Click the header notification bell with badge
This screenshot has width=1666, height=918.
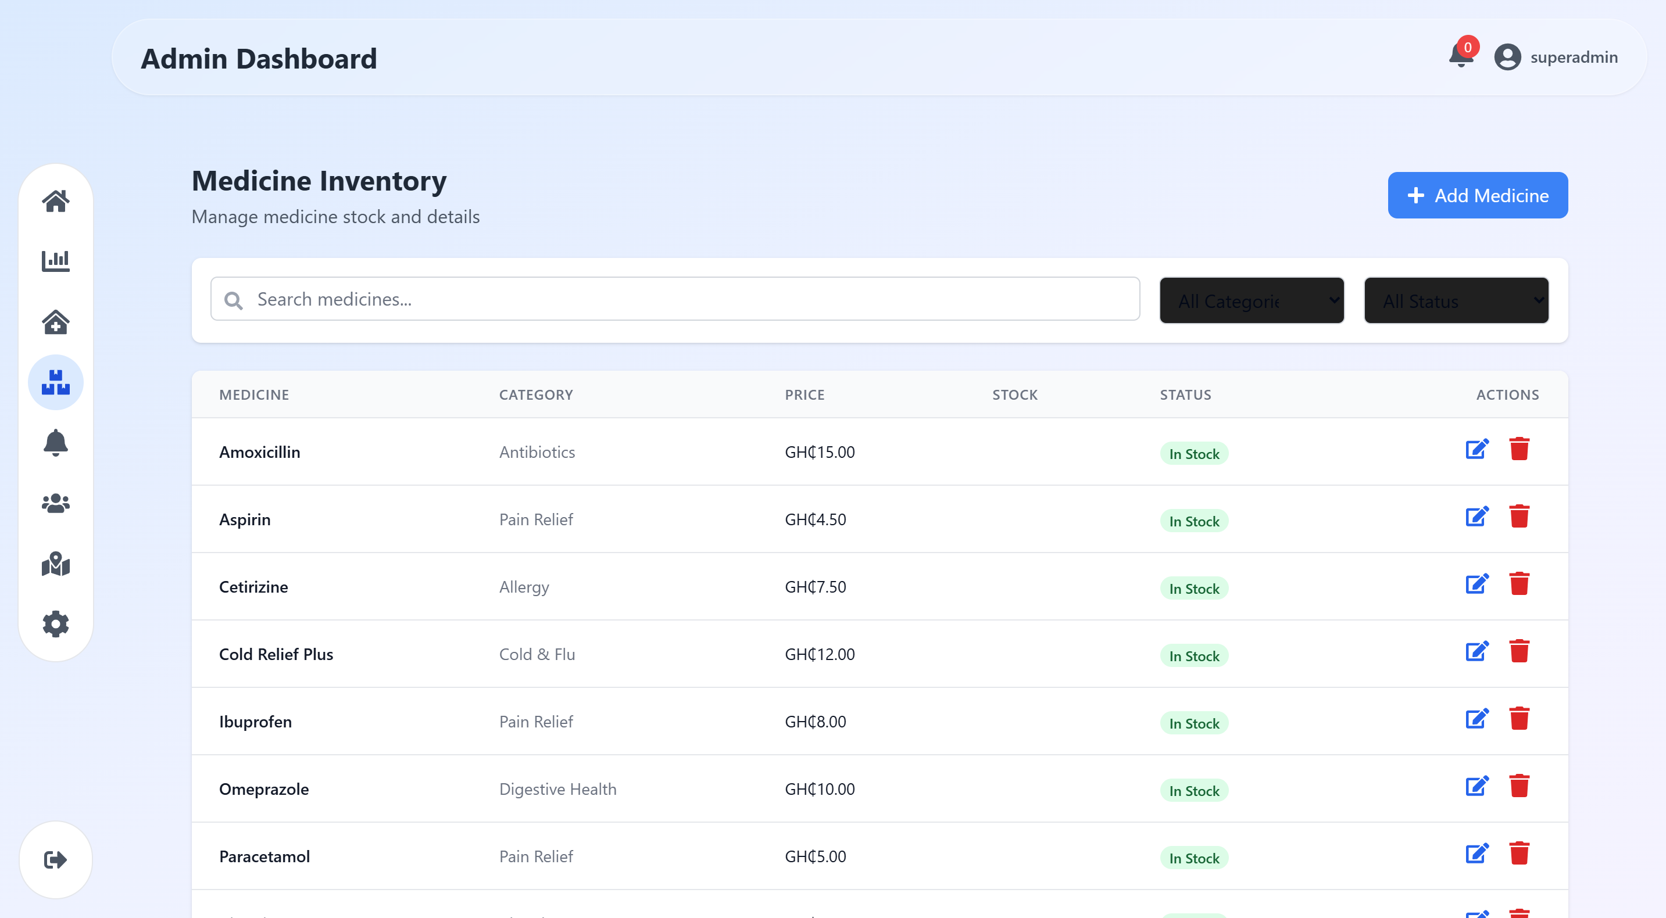(1460, 56)
